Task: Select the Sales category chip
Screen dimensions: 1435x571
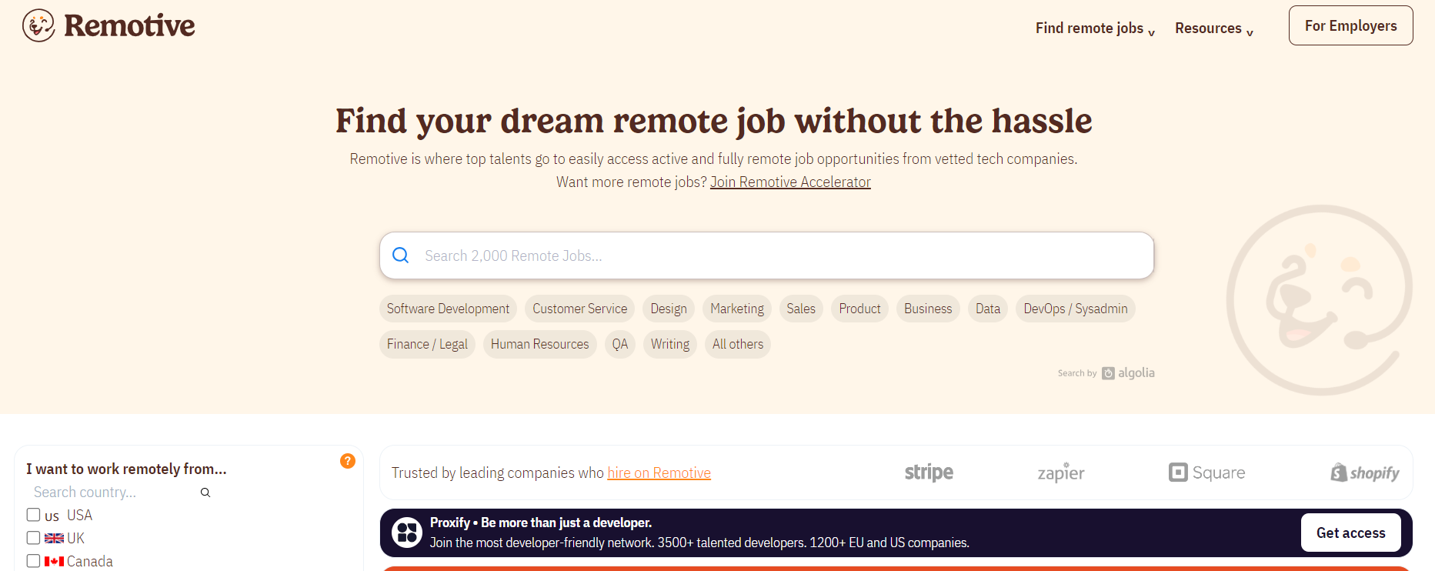Action: coord(801,309)
